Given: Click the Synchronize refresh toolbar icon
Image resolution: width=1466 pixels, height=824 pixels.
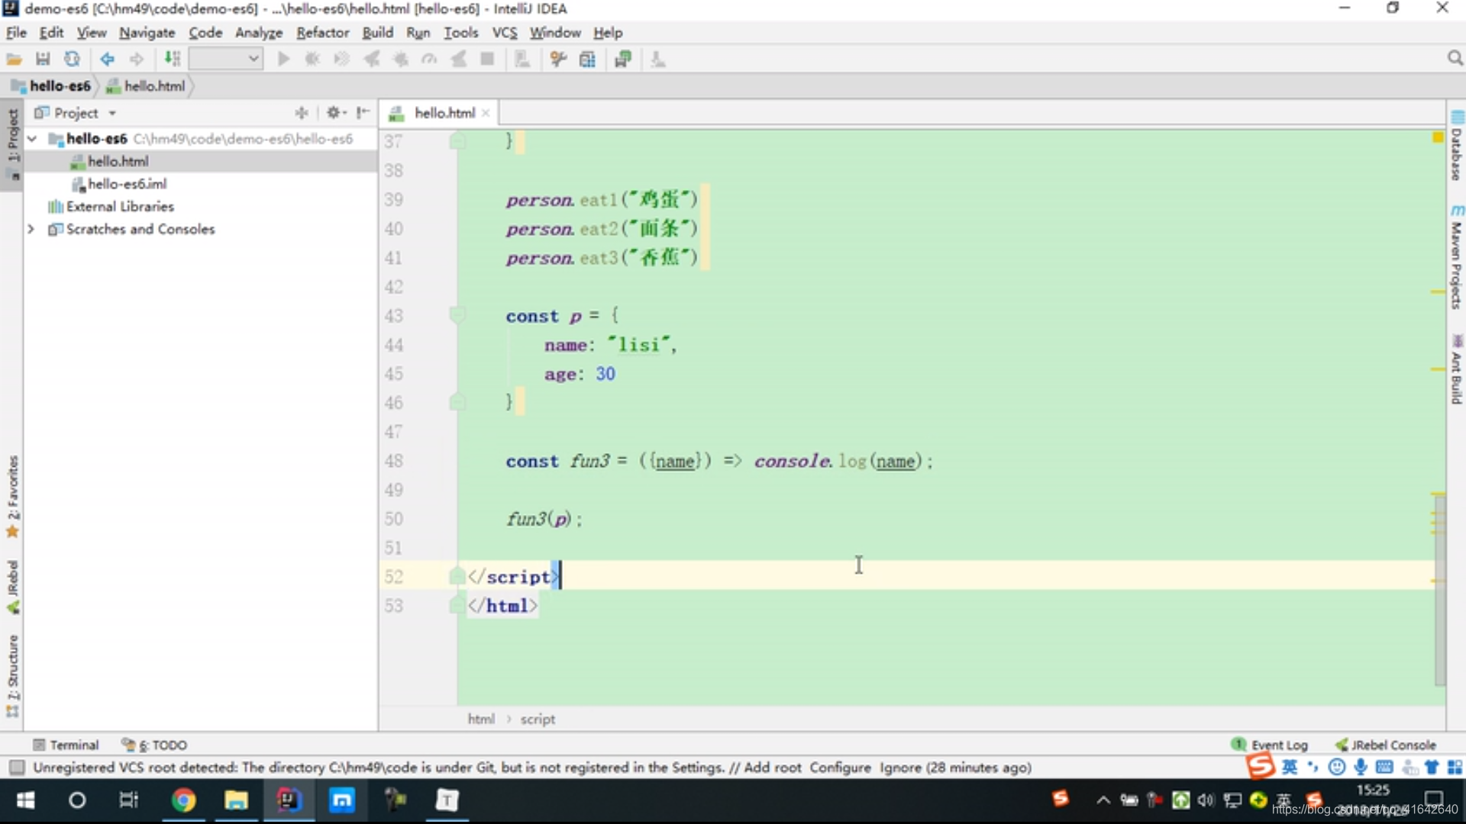Looking at the screenshot, I should [72, 60].
